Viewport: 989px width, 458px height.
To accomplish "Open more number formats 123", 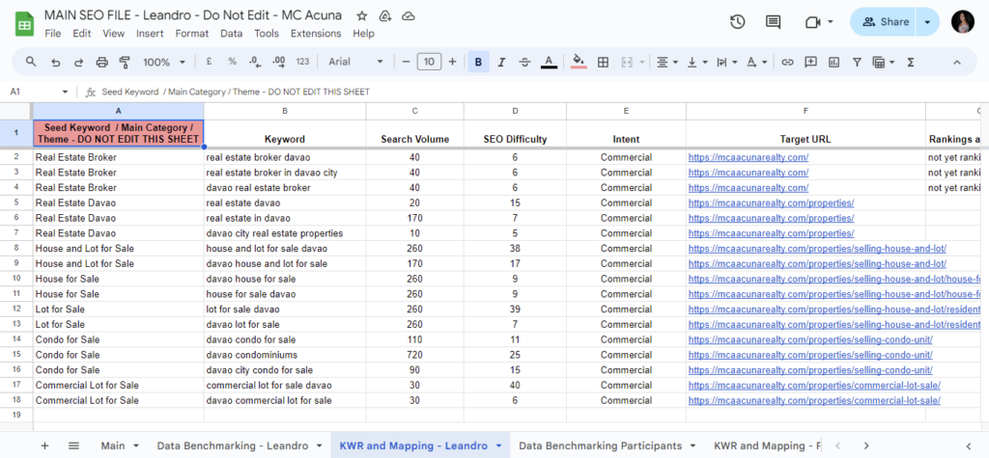I will point(302,62).
